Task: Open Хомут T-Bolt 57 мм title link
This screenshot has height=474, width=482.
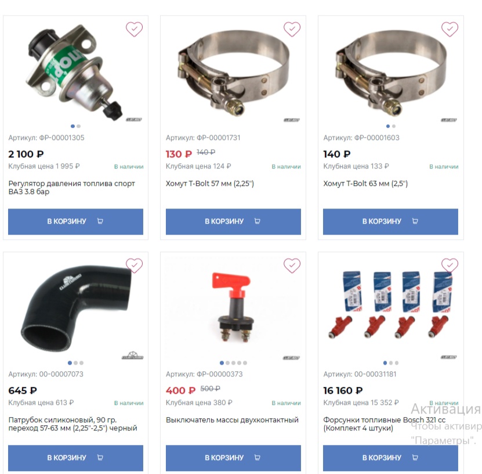Action: (210, 184)
